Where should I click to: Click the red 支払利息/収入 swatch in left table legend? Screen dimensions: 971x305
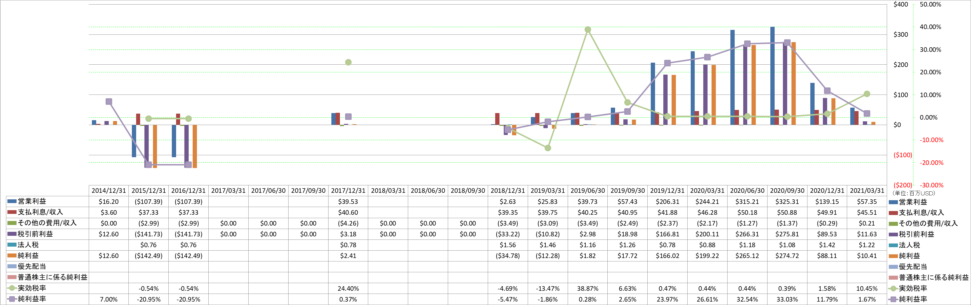[12, 212]
